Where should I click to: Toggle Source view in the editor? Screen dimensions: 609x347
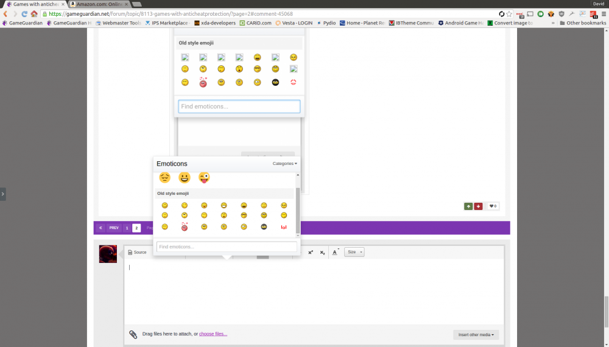tap(138, 252)
